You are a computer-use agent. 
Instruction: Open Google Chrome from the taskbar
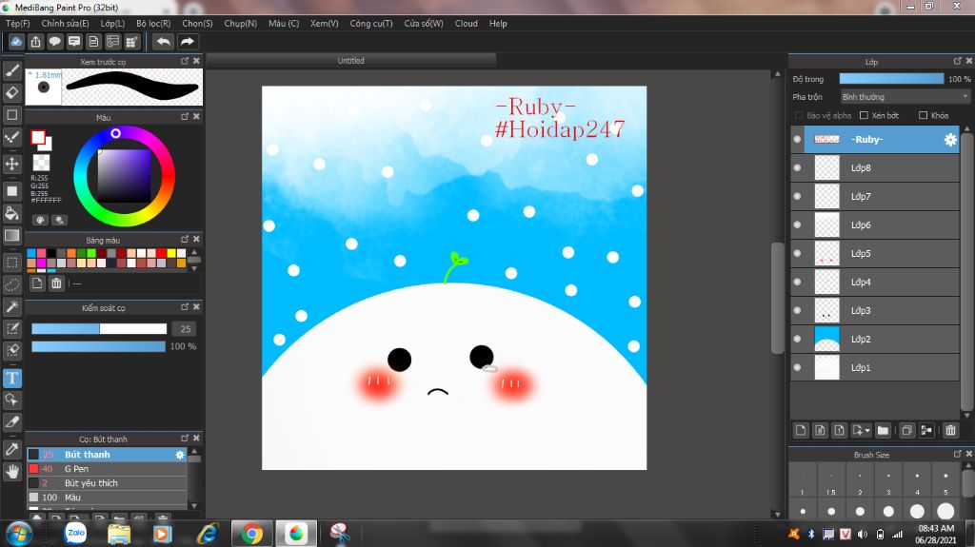(x=251, y=534)
